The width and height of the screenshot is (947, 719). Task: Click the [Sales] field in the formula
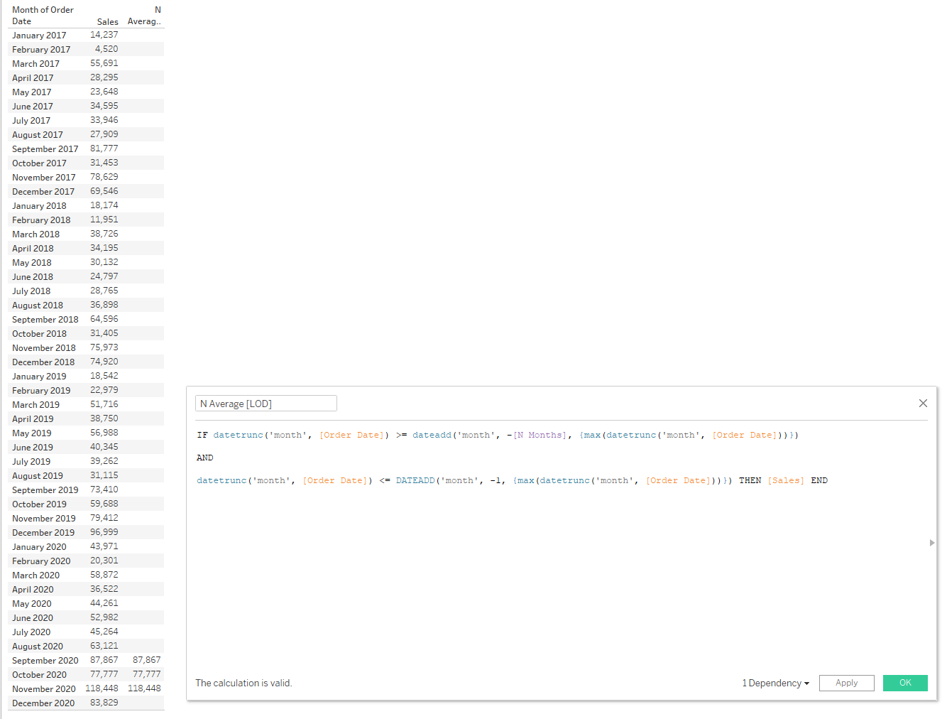[x=786, y=480]
